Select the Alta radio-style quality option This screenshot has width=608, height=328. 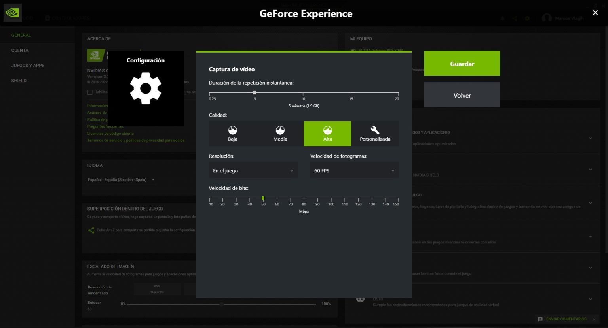[327, 133]
